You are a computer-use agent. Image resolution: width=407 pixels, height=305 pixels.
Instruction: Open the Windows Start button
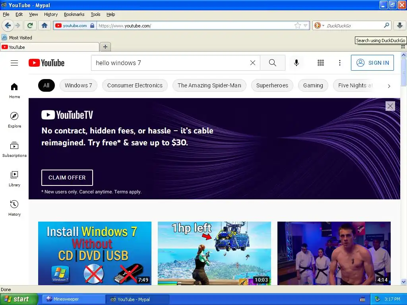19,299
